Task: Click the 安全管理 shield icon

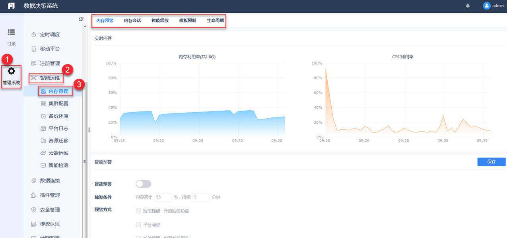Action: [34, 210]
